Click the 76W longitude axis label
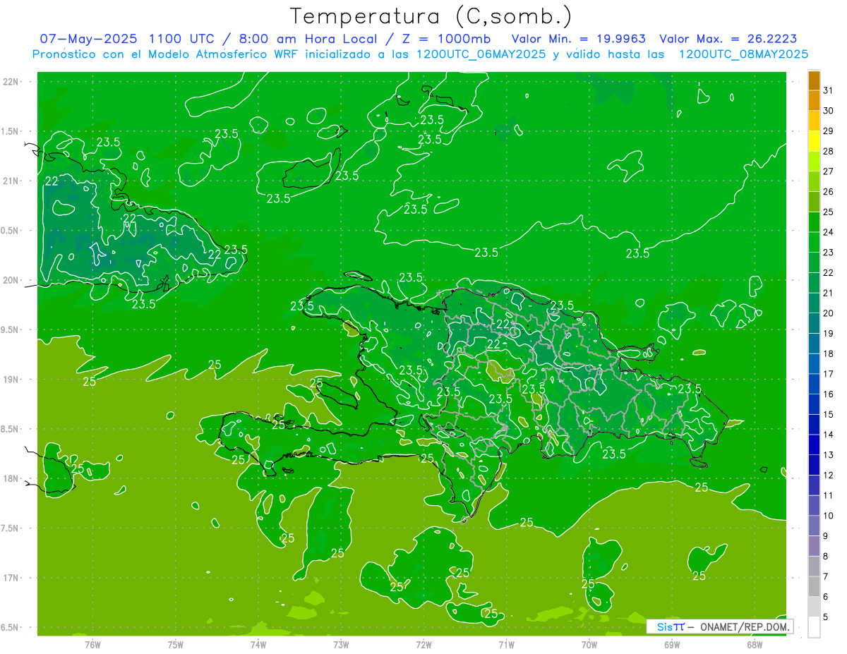 pyautogui.click(x=92, y=644)
